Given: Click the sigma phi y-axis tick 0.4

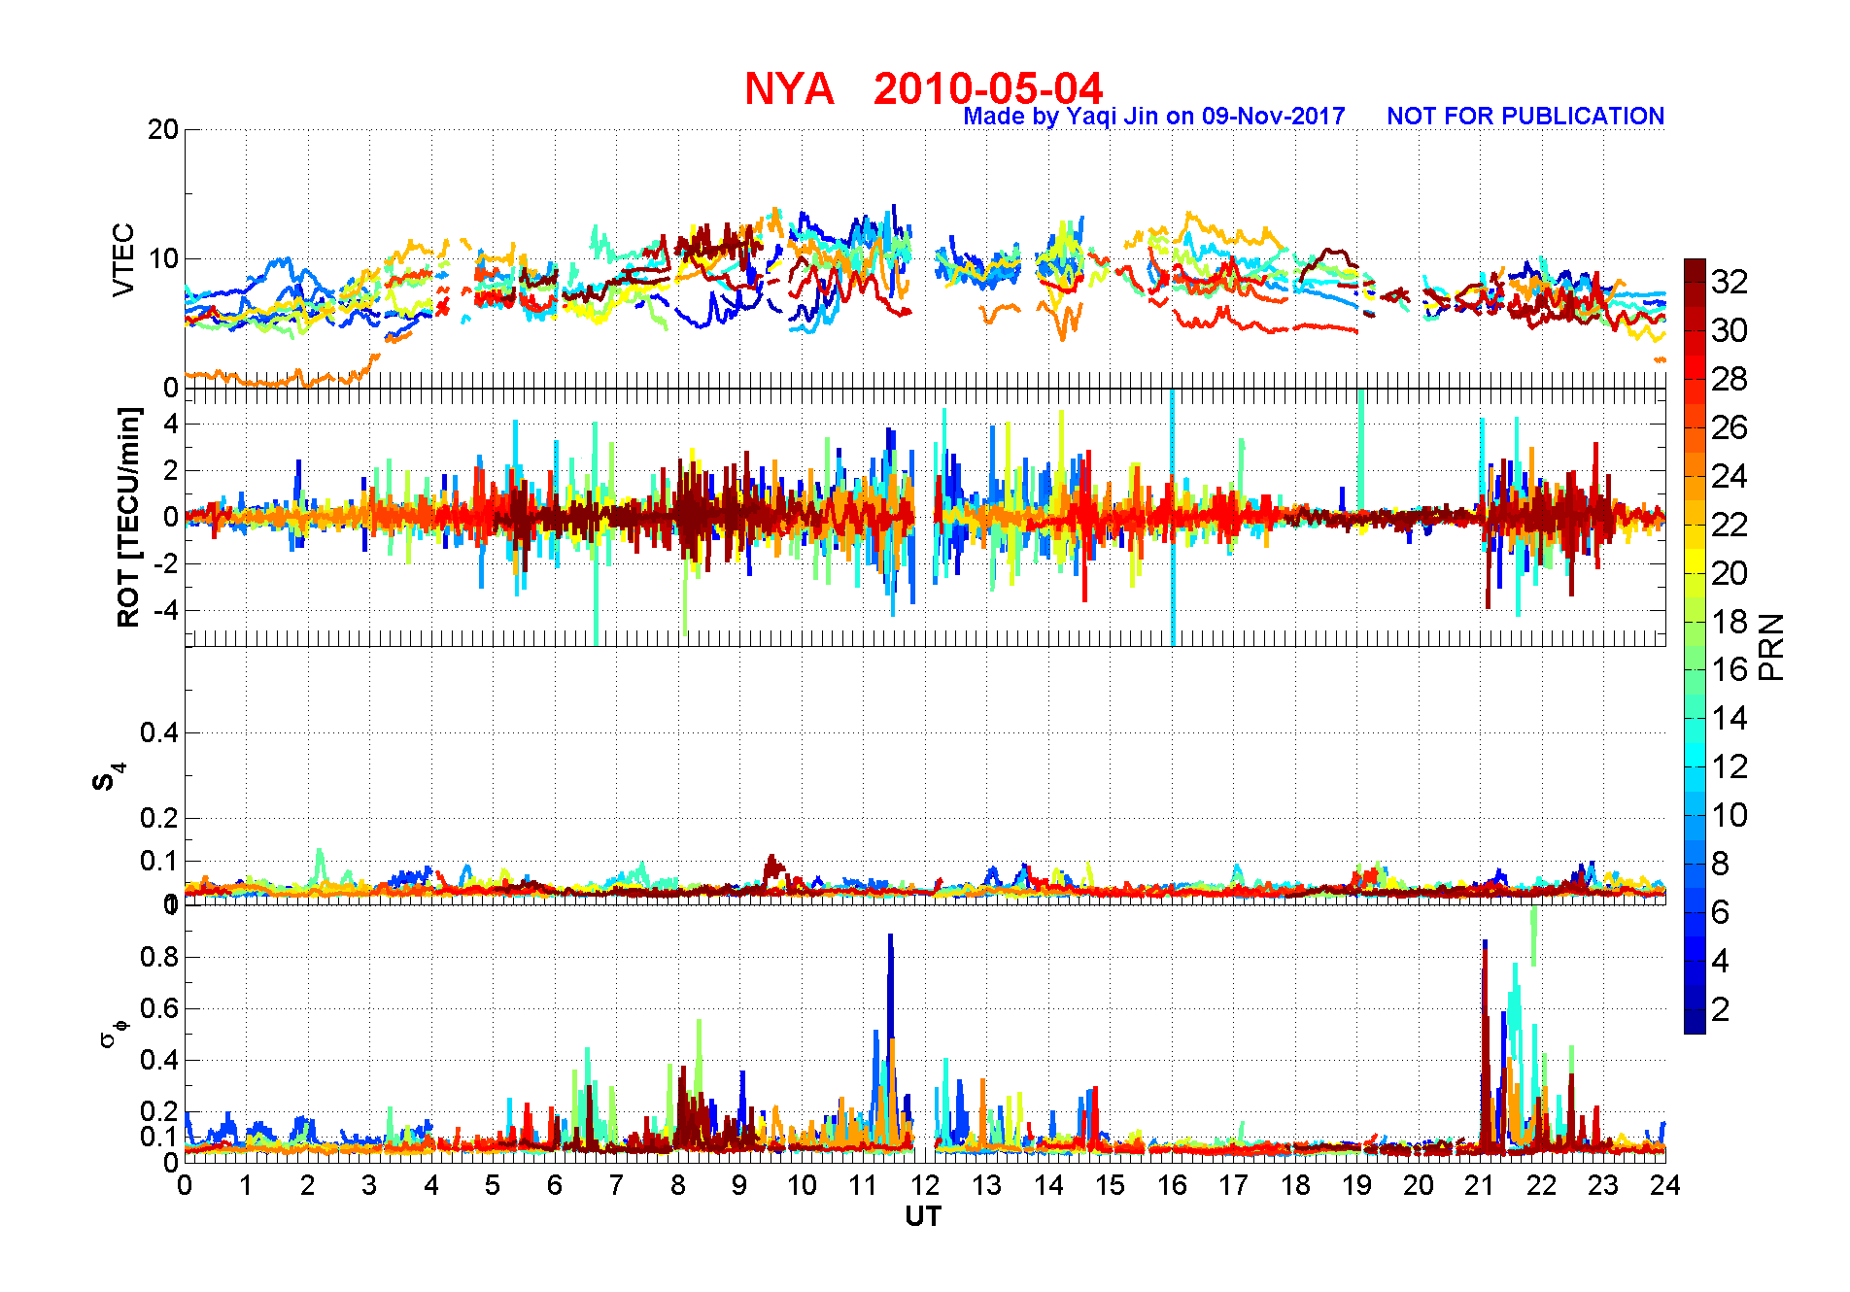Looking at the screenshot, I should [x=159, y=1060].
